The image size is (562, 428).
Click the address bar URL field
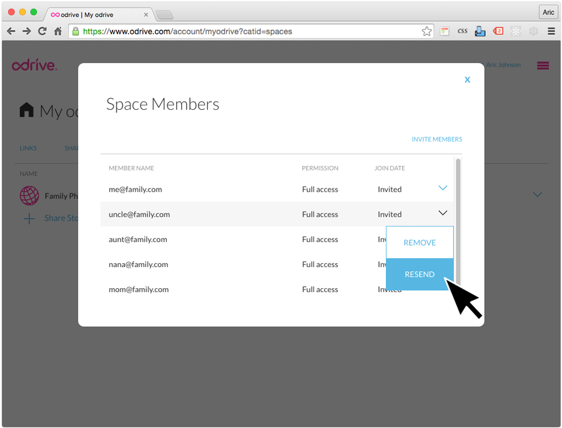251,32
